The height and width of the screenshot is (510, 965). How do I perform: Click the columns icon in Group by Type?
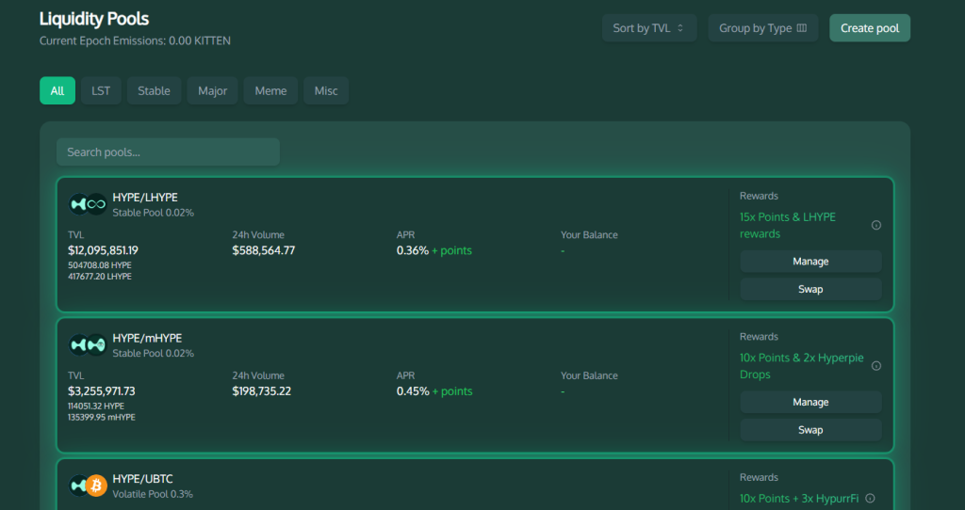click(802, 28)
